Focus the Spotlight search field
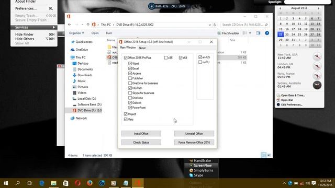335x188 pixels. tap(308, 2)
